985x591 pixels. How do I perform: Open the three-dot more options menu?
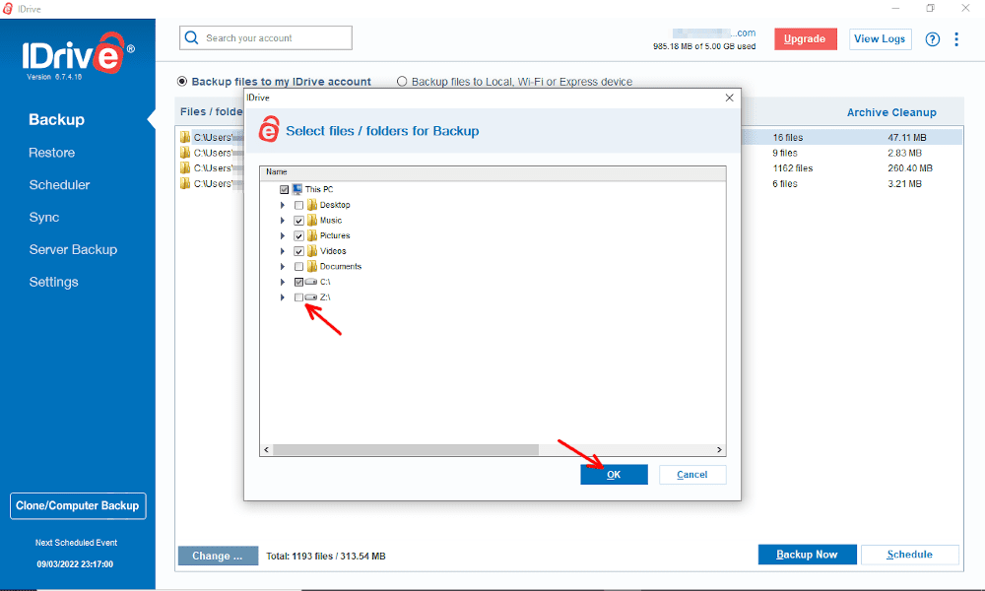coord(956,39)
